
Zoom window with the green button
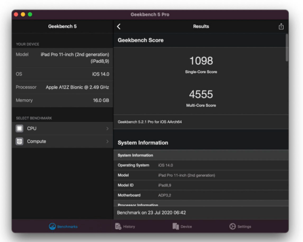30,14
